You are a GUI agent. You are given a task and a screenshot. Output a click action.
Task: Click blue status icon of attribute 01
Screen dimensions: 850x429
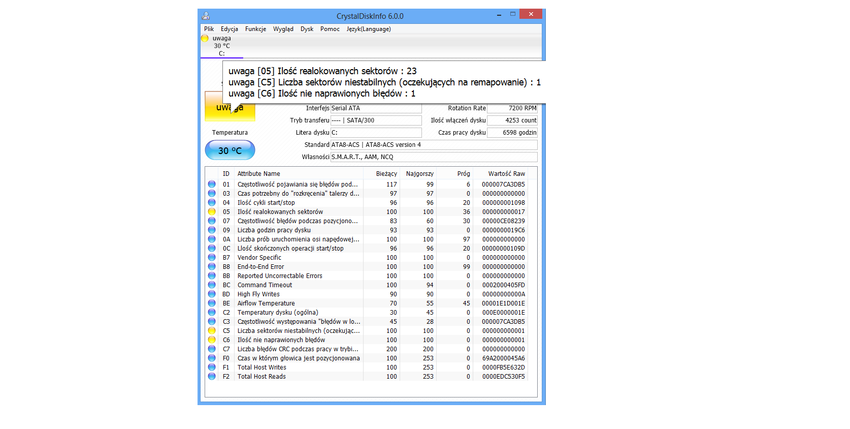coord(212,184)
